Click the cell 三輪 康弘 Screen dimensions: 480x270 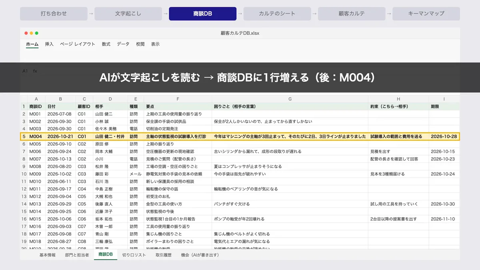coord(110,241)
